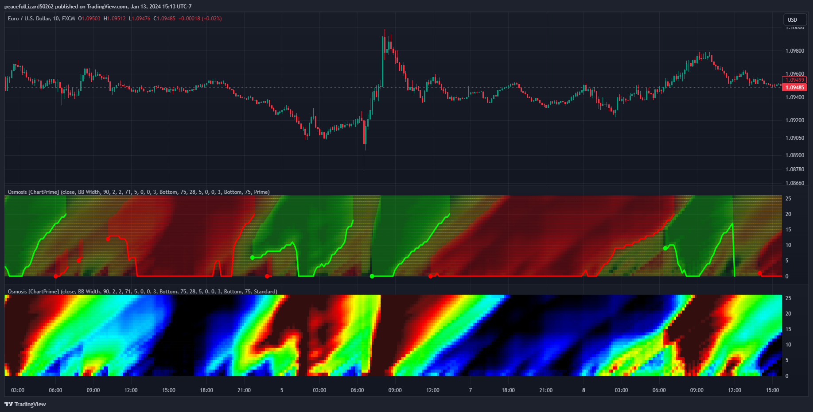This screenshot has height=412, width=813.
Task: Click the green signal dot on the zero line
Action: 372,276
